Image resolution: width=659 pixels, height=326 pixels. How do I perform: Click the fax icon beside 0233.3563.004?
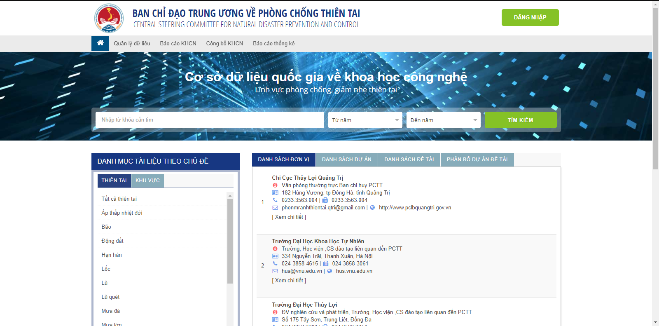tap(325, 200)
